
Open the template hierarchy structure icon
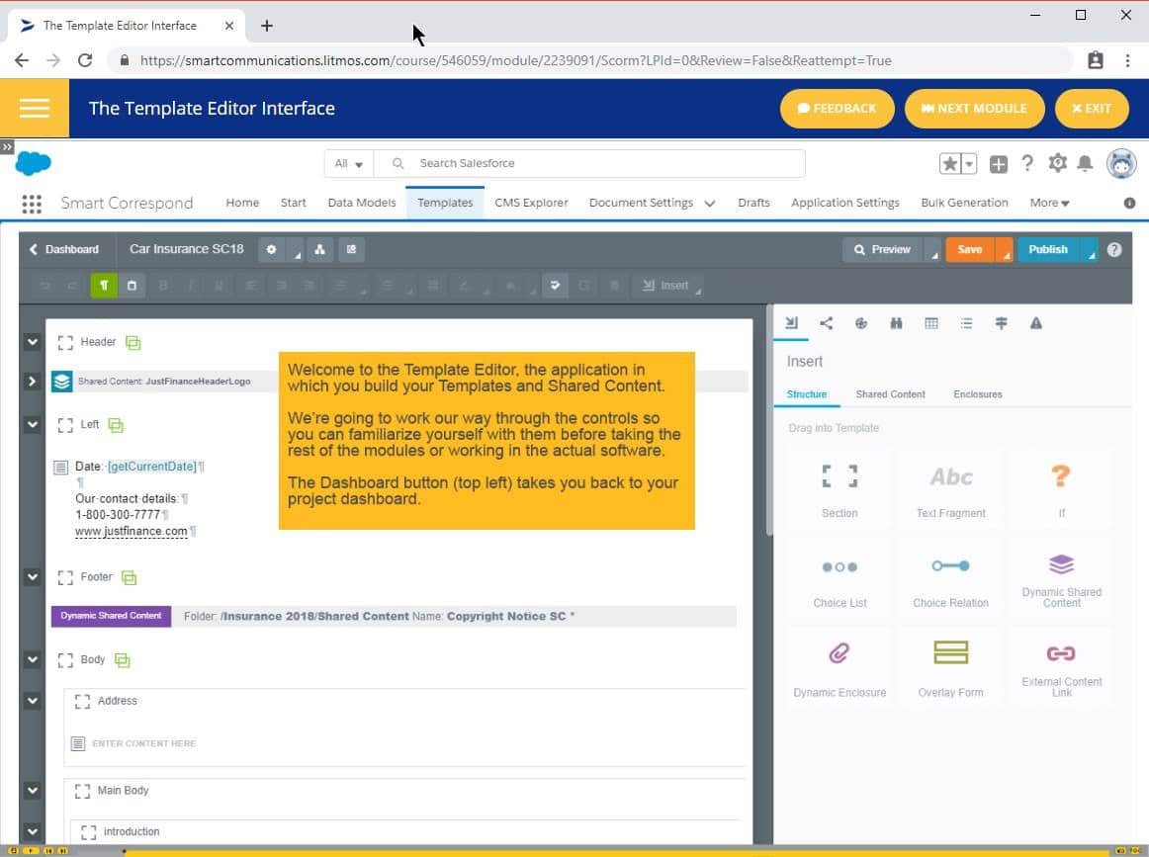tap(319, 250)
